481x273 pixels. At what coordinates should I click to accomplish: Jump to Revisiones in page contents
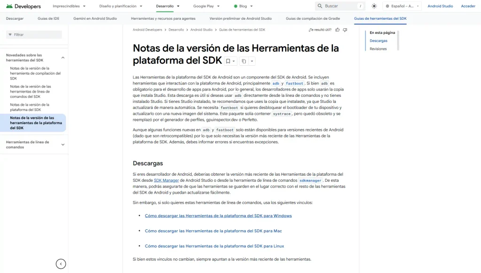(x=378, y=49)
